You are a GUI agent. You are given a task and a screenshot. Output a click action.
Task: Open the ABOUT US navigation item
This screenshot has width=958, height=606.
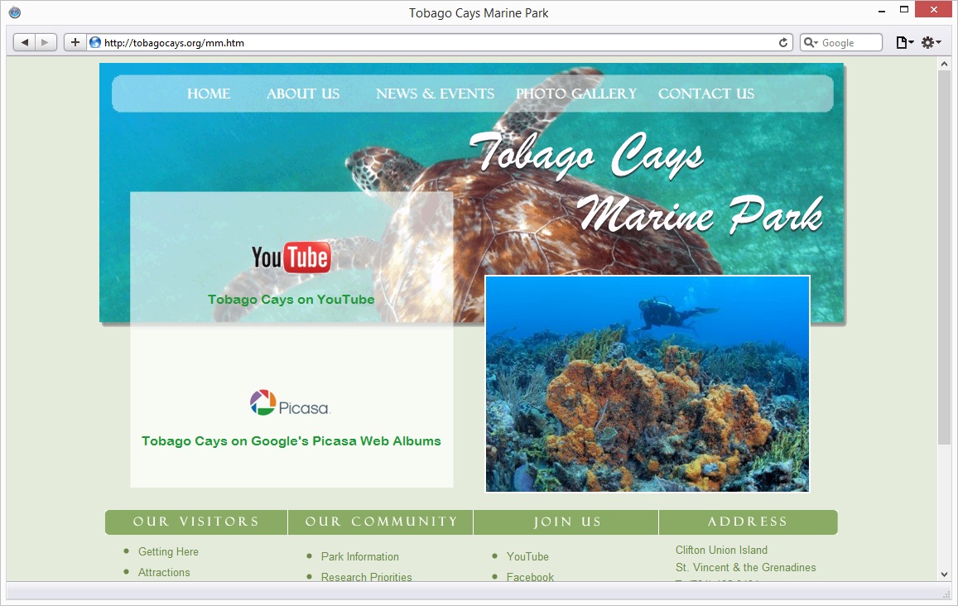[x=303, y=94]
